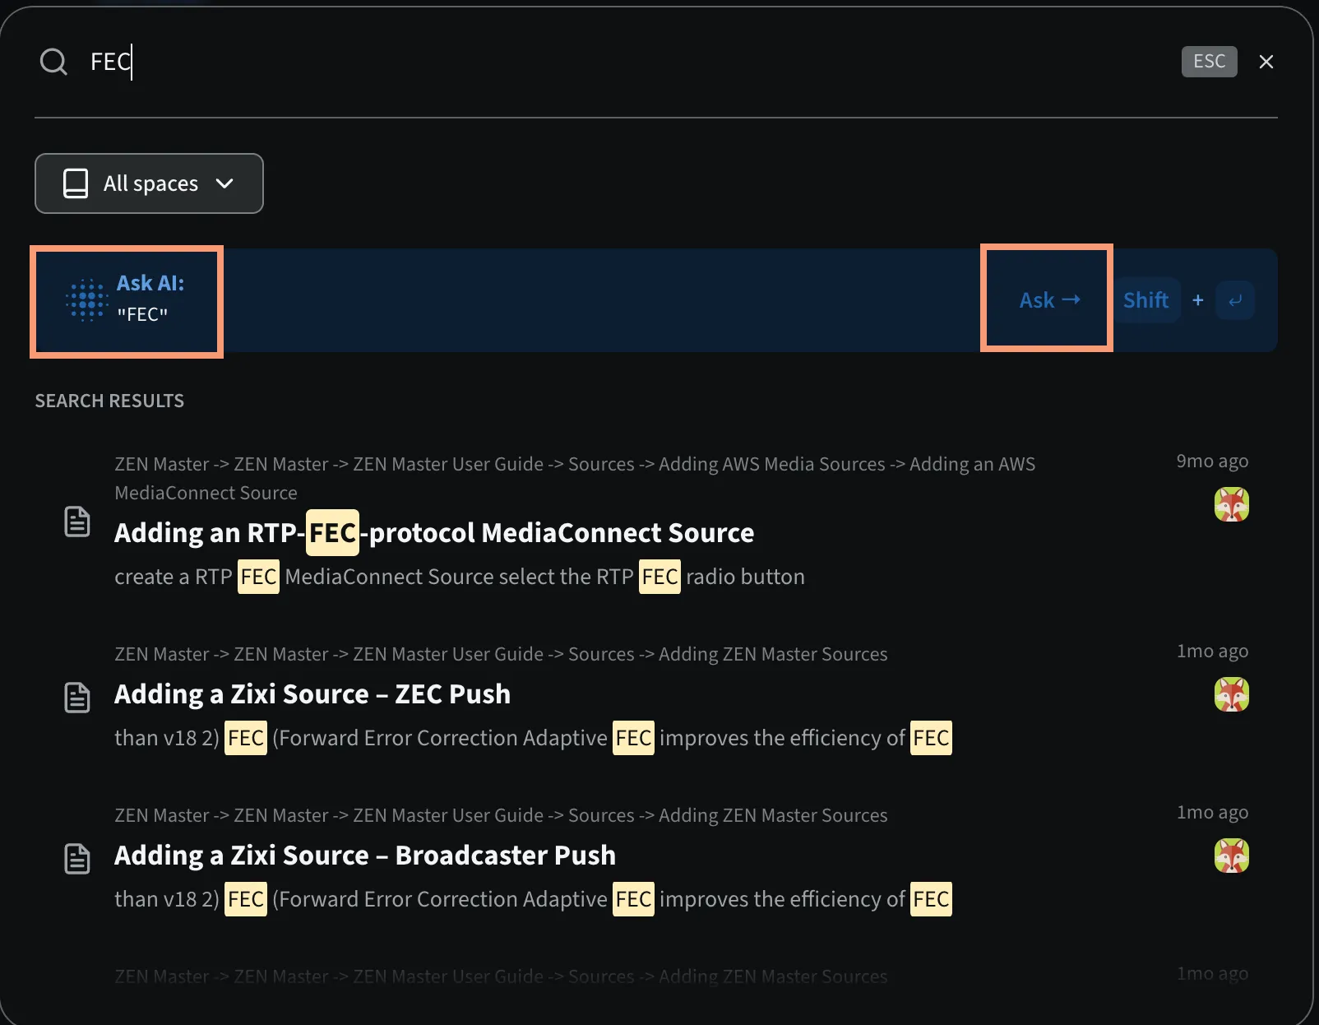The width and height of the screenshot is (1319, 1025).
Task: Open the All spaces dropdown
Action: (149, 183)
